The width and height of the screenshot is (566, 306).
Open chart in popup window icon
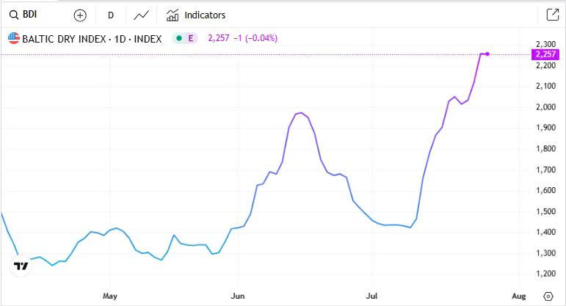(553, 15)
